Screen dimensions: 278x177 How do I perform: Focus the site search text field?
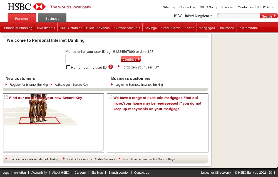coord(239,16)
